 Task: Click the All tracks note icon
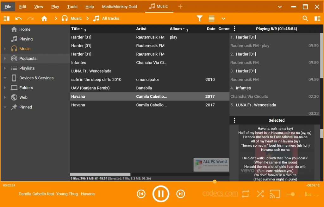pyautogui.click(x=96, y=18)
